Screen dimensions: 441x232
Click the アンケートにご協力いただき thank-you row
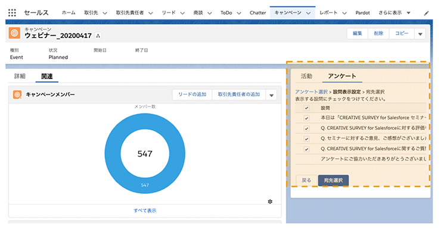point(361,159)
